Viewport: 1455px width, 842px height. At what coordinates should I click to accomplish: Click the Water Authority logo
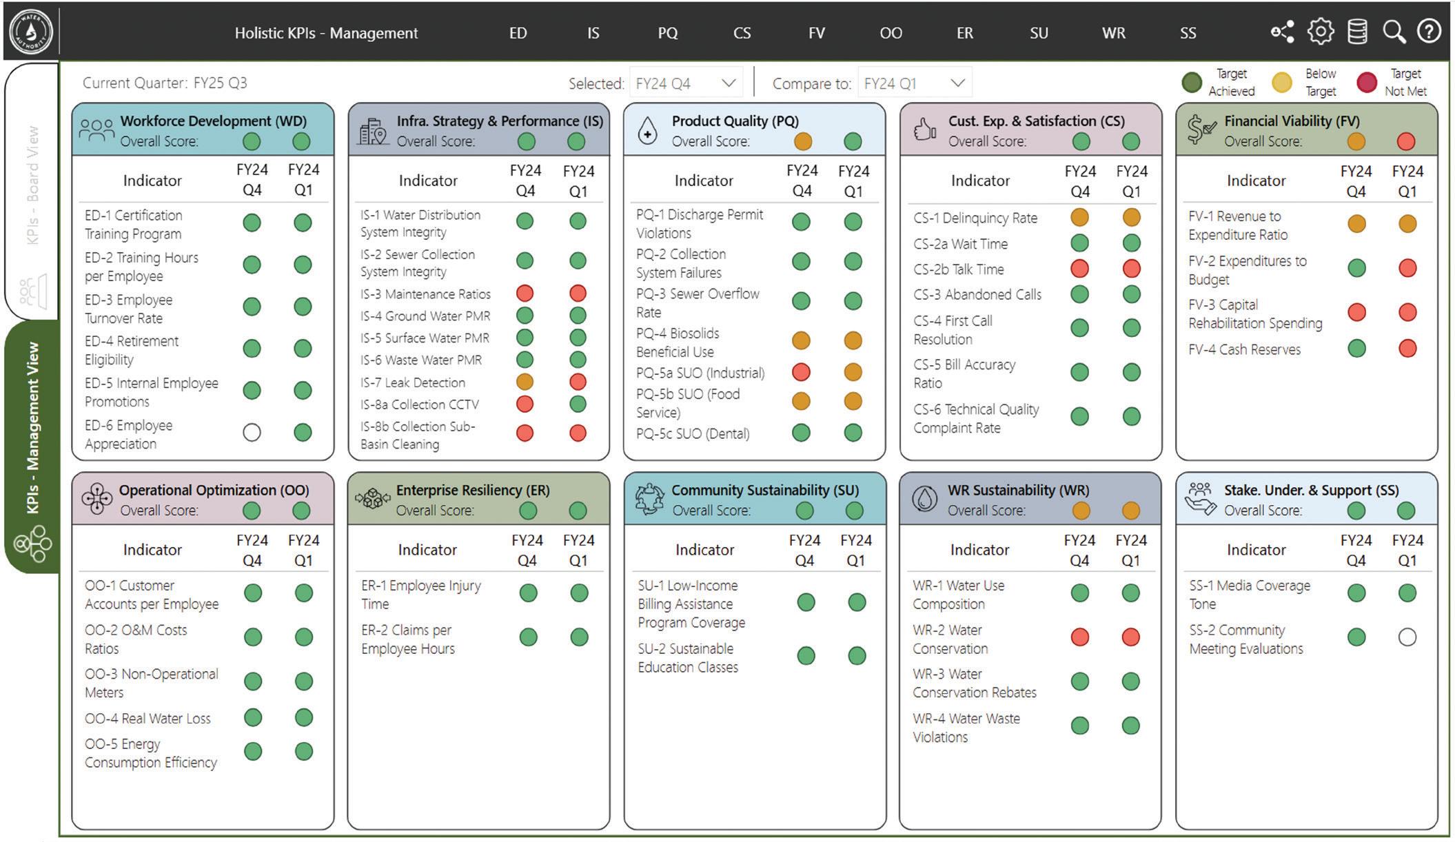tap(31, 32)
